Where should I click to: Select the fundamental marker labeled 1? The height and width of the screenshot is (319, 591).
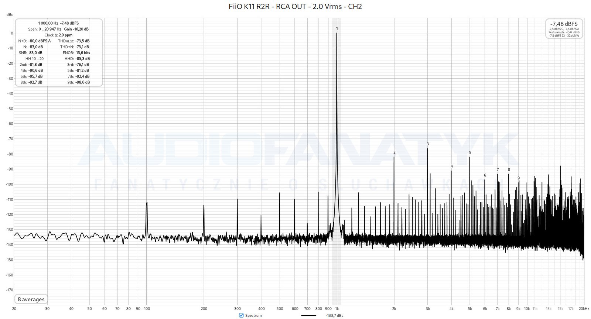pos(337,28)
